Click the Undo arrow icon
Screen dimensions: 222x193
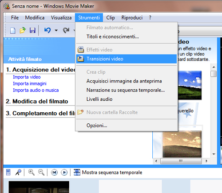48,30
